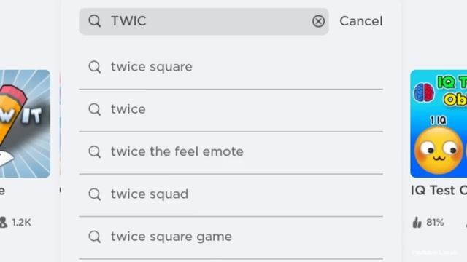Click magnifier icon beside twice the feel emote

click(95, 152)
